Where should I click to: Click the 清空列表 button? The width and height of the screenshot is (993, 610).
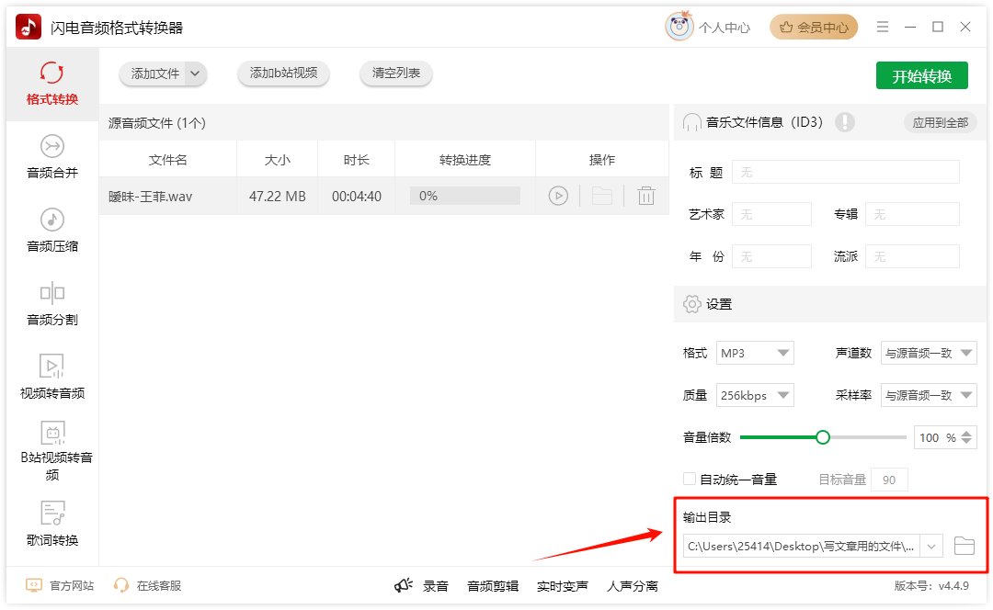(395, 73)
